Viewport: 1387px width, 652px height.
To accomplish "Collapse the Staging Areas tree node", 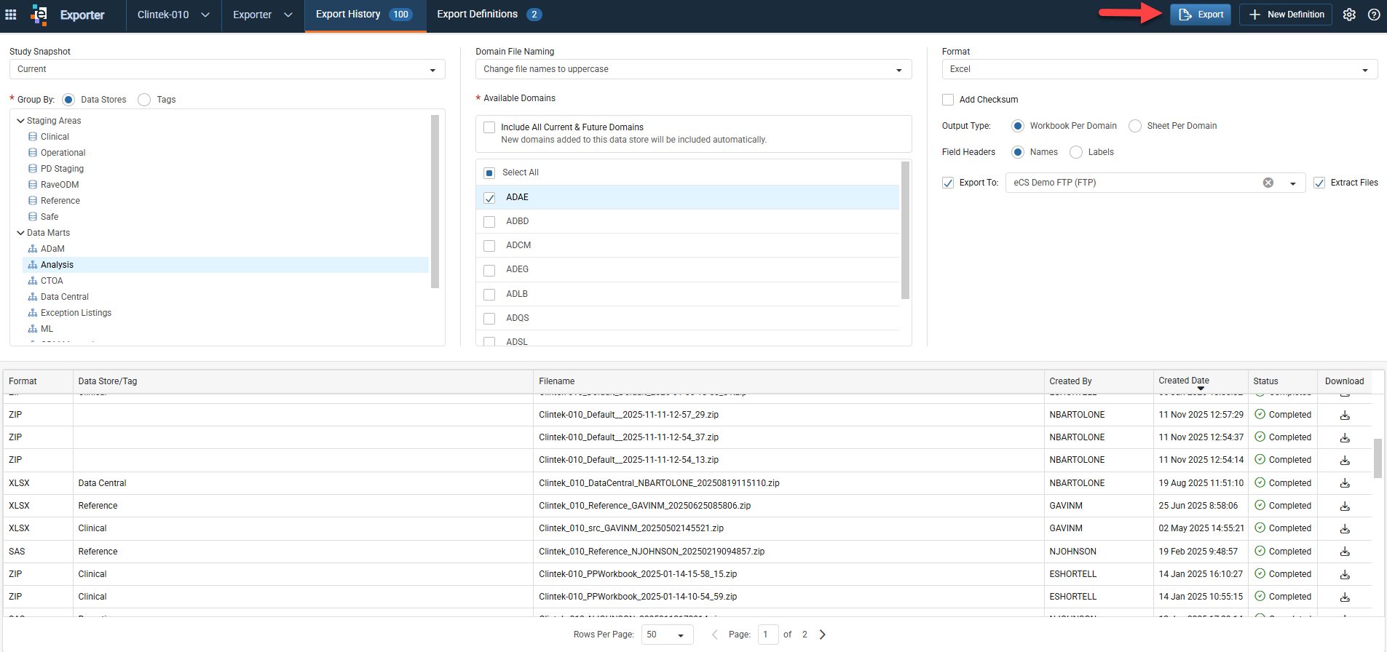I will (x=20, y=121).
